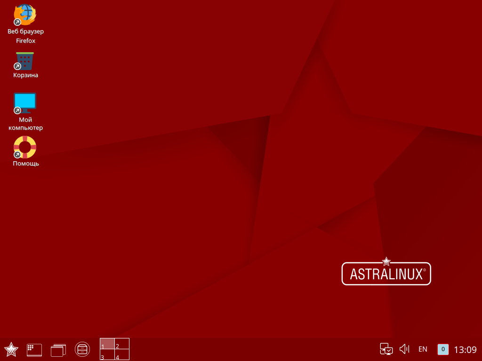The height and width of the screenshot is (361, 482).
Task: Open the Astra star start menu
Action: click(x=11, y=349)
